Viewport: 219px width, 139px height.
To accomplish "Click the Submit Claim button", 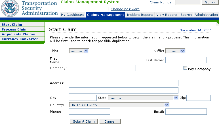I will [x=84, y=121].
